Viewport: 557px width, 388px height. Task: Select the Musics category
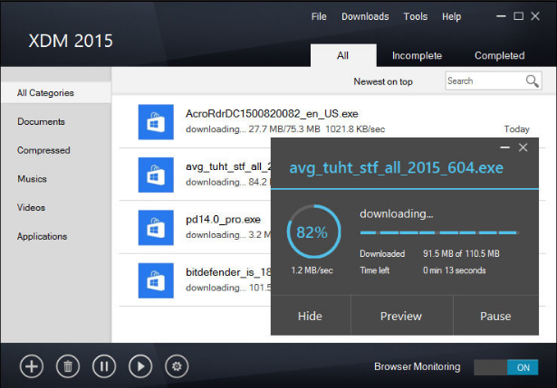coord(32,179)
